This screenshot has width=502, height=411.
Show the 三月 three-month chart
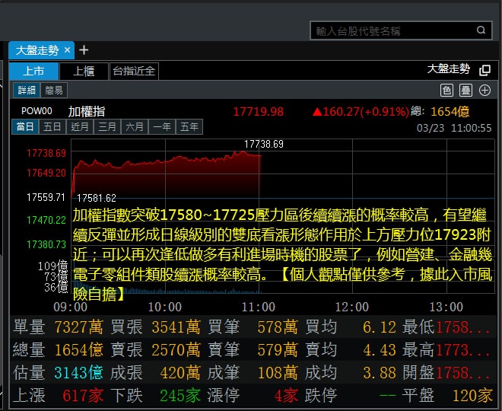[x=107, y=127]
